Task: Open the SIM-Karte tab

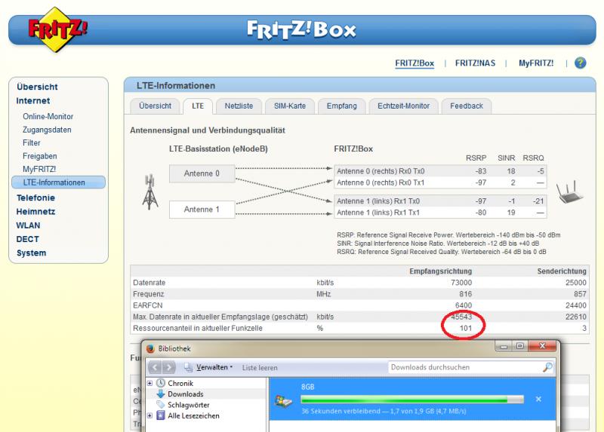Action: pyautogui.click(x=290, y=106)
